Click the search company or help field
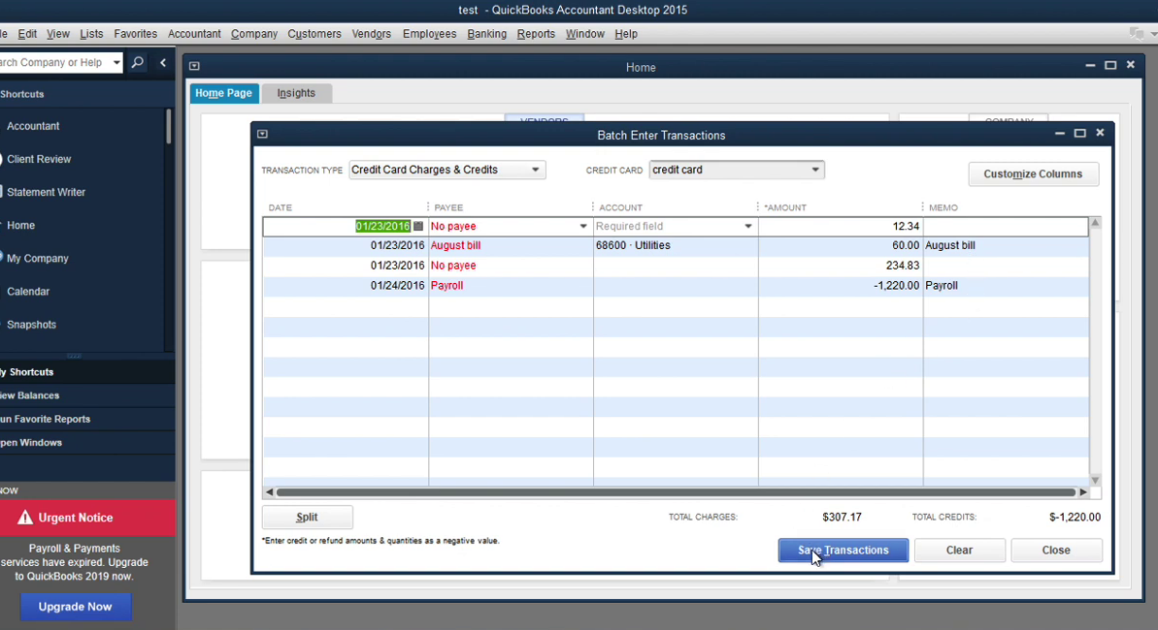The width and height of the screenshot is (1158, 630). [x=54, y=63]
